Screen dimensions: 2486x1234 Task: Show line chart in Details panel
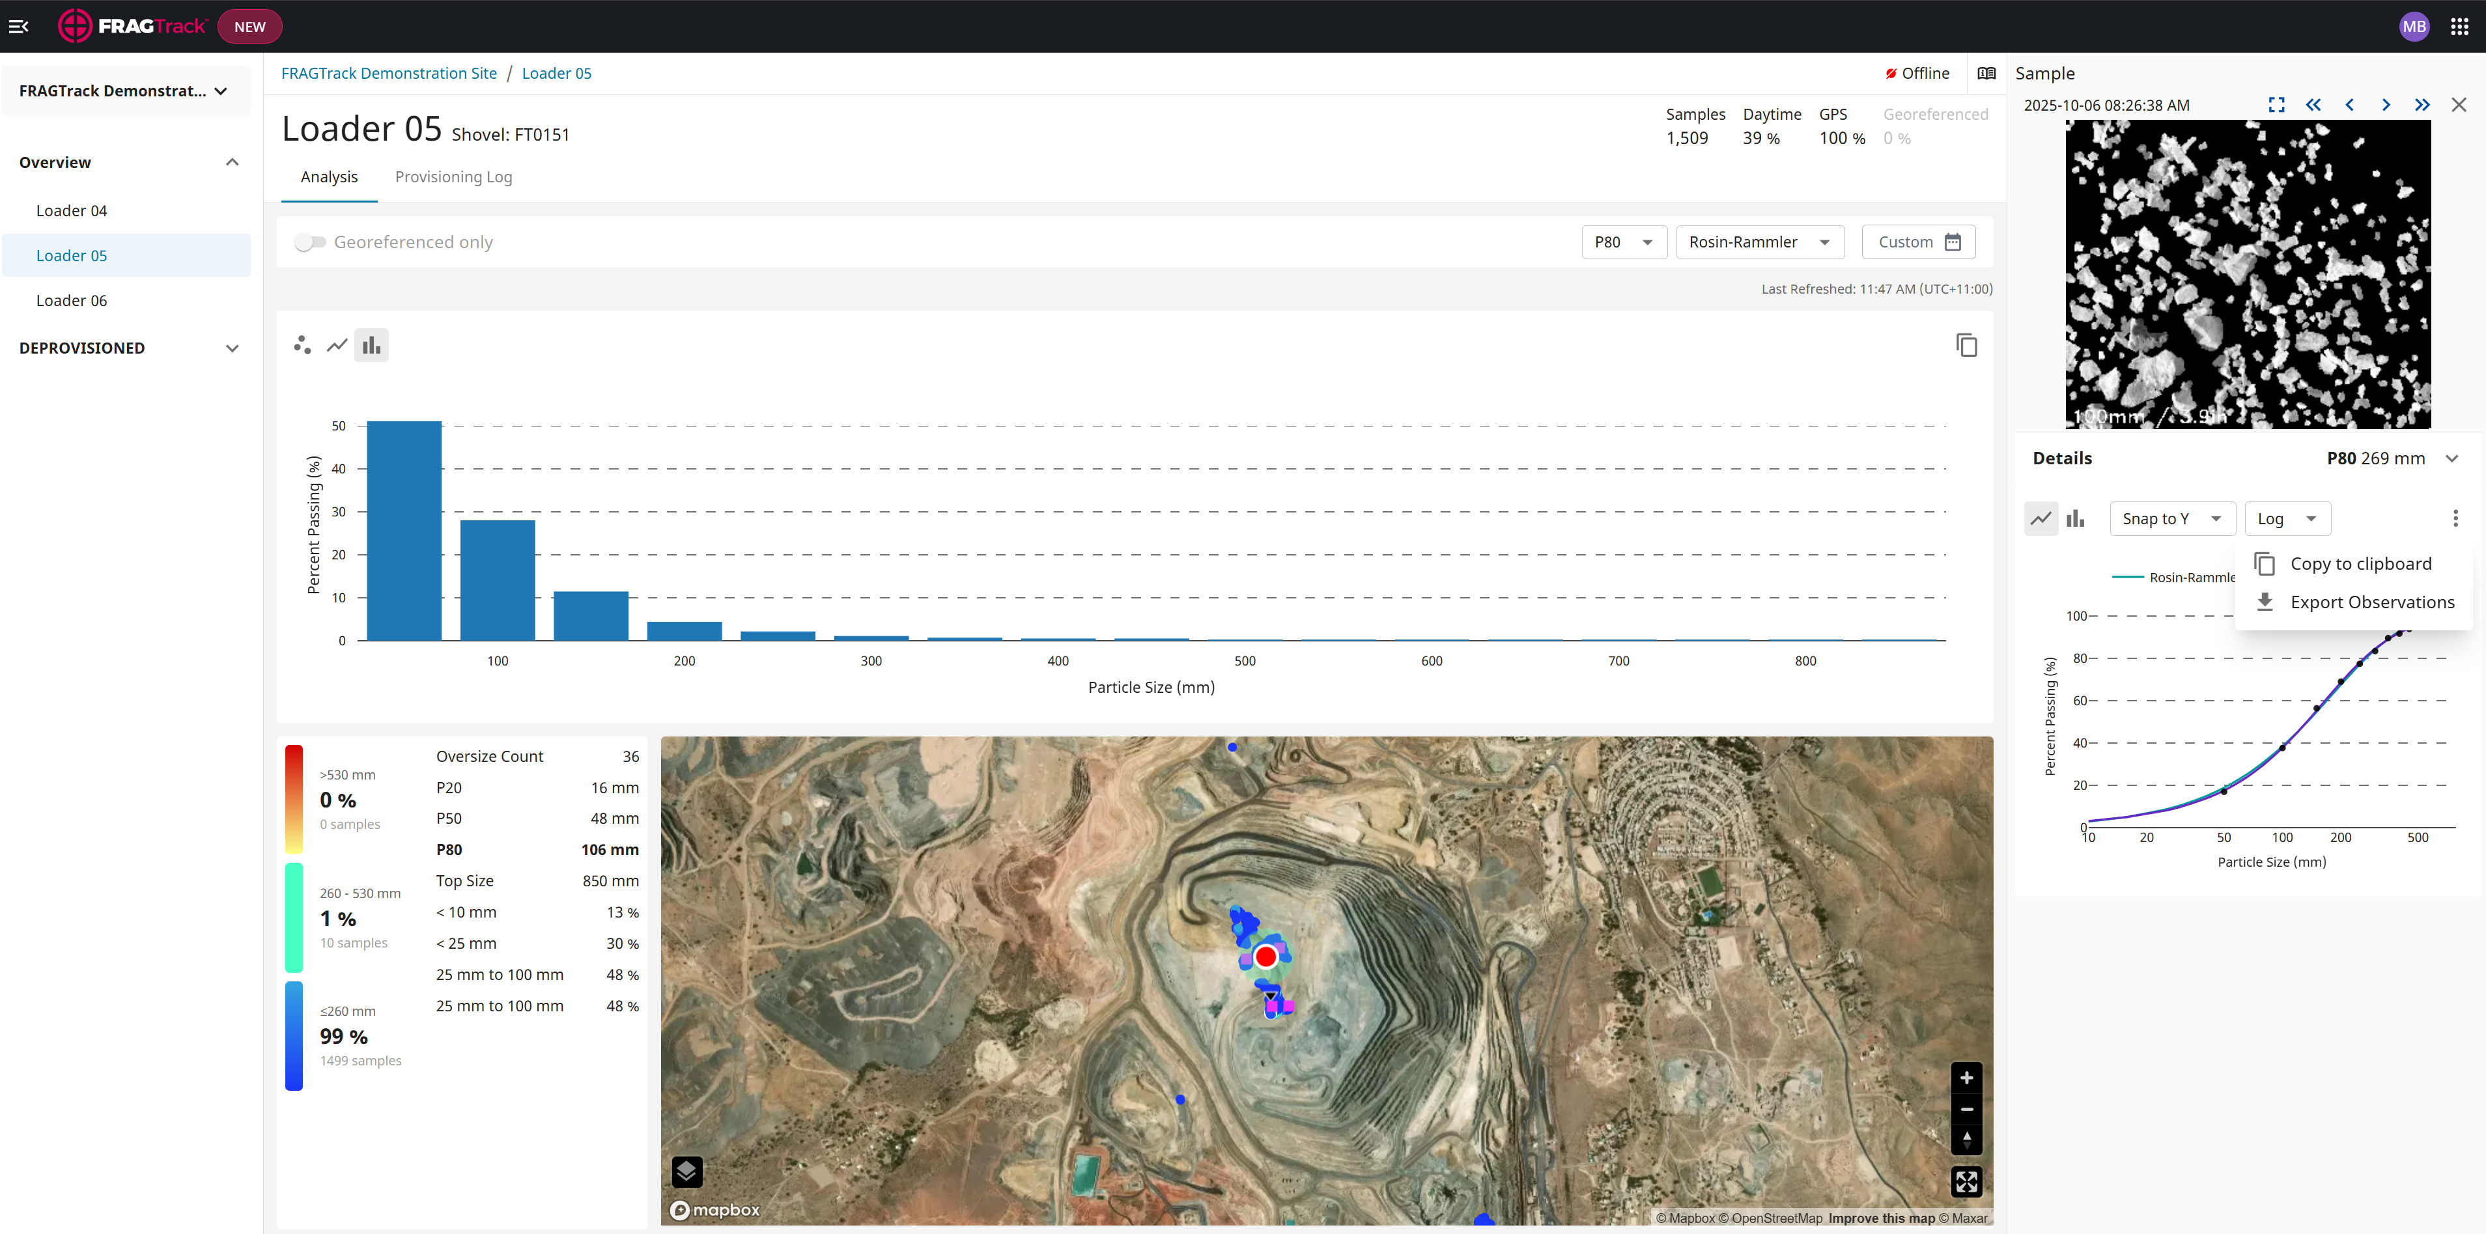[2041, 519]
